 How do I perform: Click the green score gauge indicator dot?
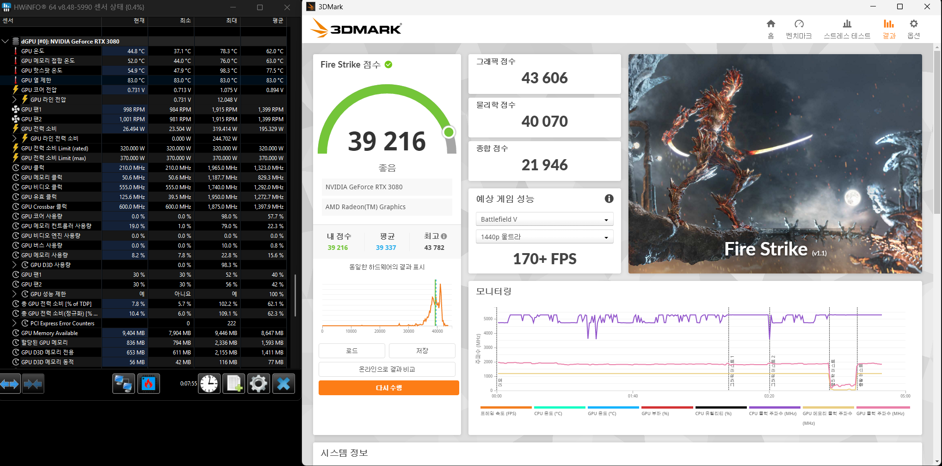click(x=449, y=132)
